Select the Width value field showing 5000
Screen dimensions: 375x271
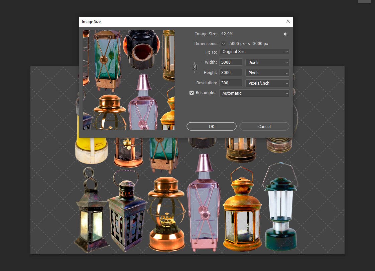coord(231,62)
